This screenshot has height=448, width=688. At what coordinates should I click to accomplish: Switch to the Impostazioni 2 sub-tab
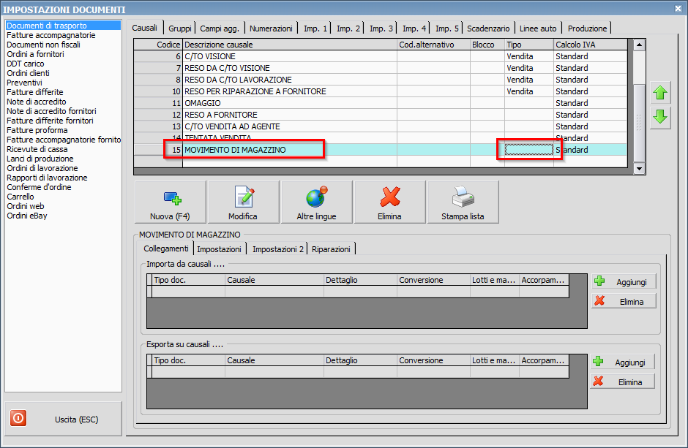(x=277, y=249)
